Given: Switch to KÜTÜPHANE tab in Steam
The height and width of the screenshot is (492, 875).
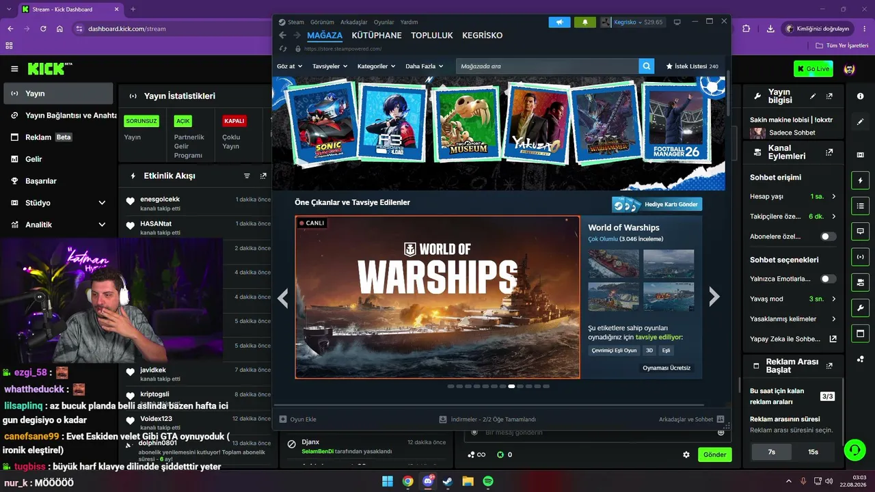Looking at the screenshot, I should (377, 36).
